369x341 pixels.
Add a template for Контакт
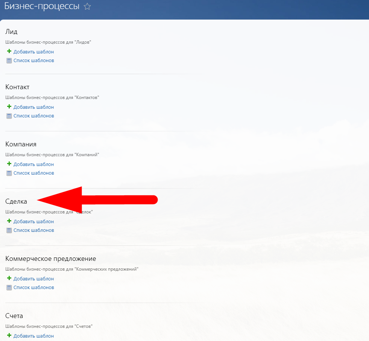(33, 107)
